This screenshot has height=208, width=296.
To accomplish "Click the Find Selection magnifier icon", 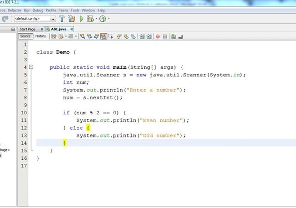I will (x=82, y=36).
